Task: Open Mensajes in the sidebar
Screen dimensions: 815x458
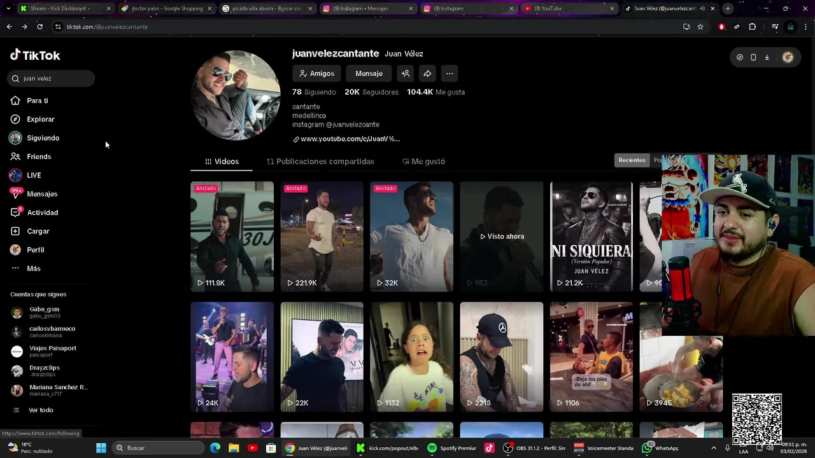Action: tap(41, 194)
